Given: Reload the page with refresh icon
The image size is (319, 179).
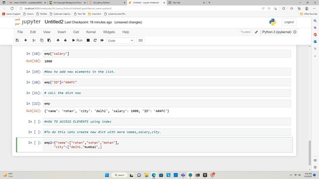Looking at the screenshot, I should (x=12, y=8).
